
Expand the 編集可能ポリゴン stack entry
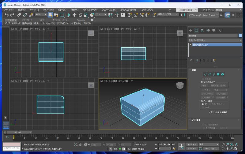190,45
